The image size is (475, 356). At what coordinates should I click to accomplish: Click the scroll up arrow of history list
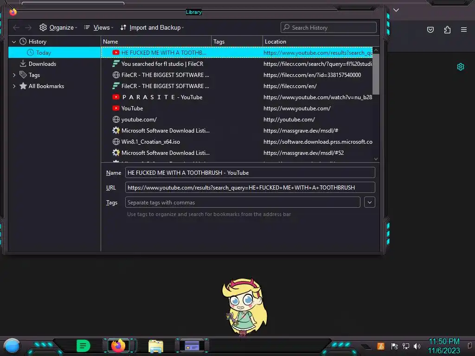pos(376,50)
